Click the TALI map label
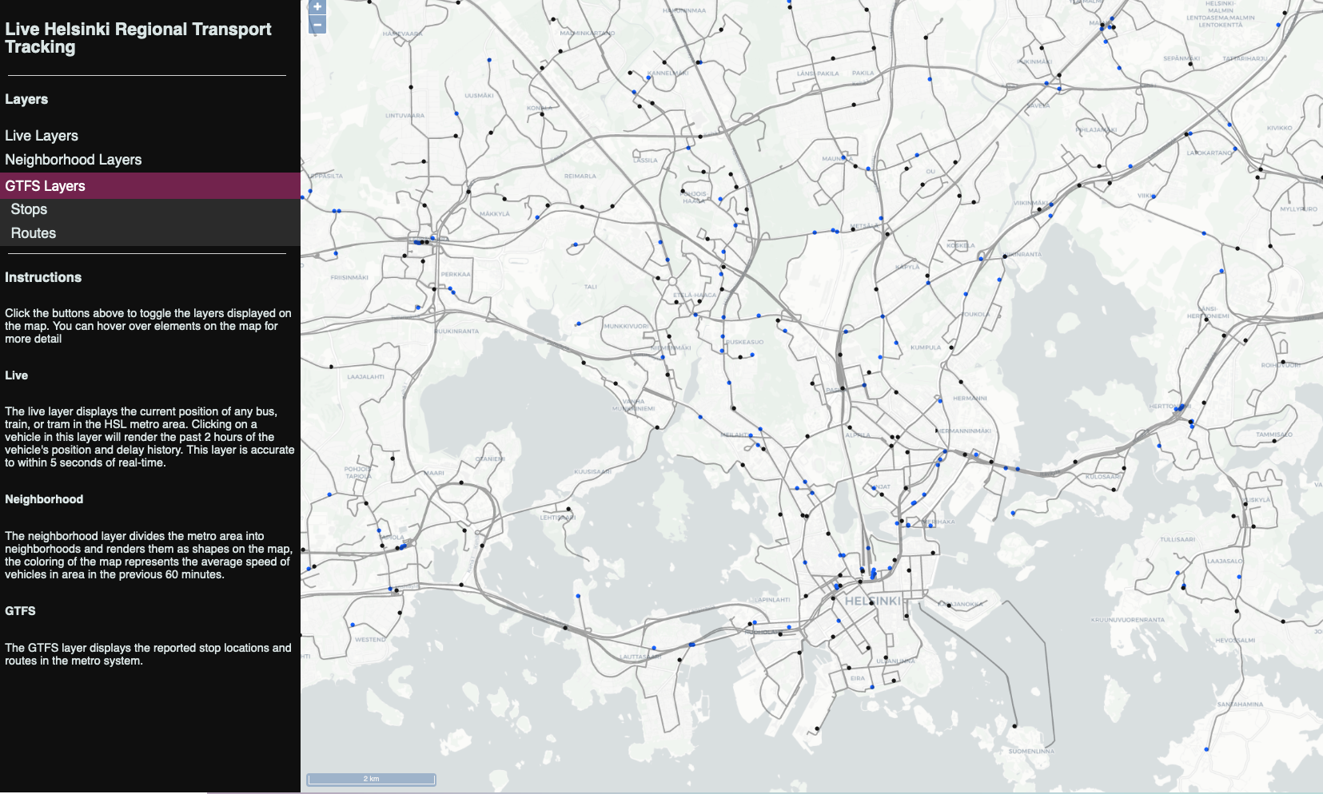1323x794 pixels. (590, 286)
